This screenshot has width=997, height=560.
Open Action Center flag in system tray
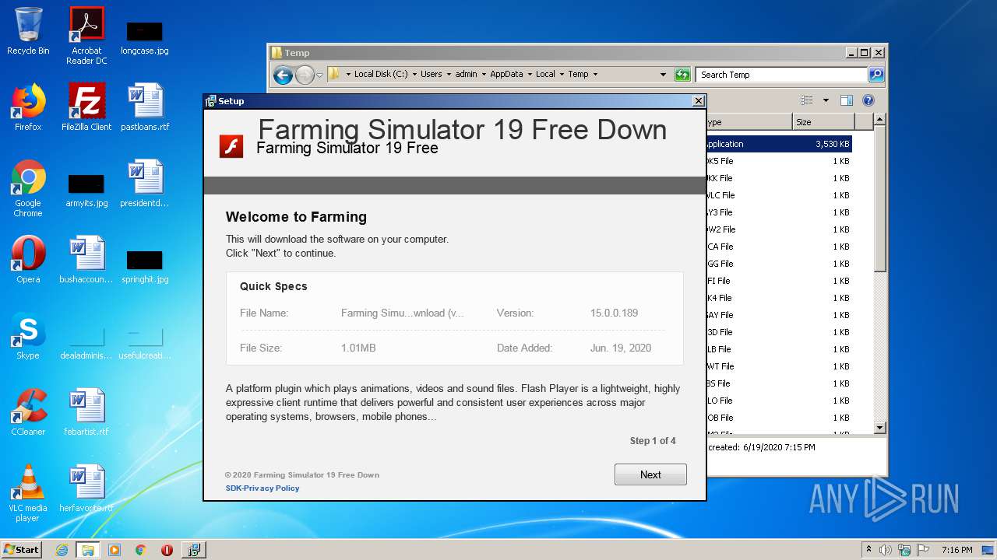pos(924,550)
